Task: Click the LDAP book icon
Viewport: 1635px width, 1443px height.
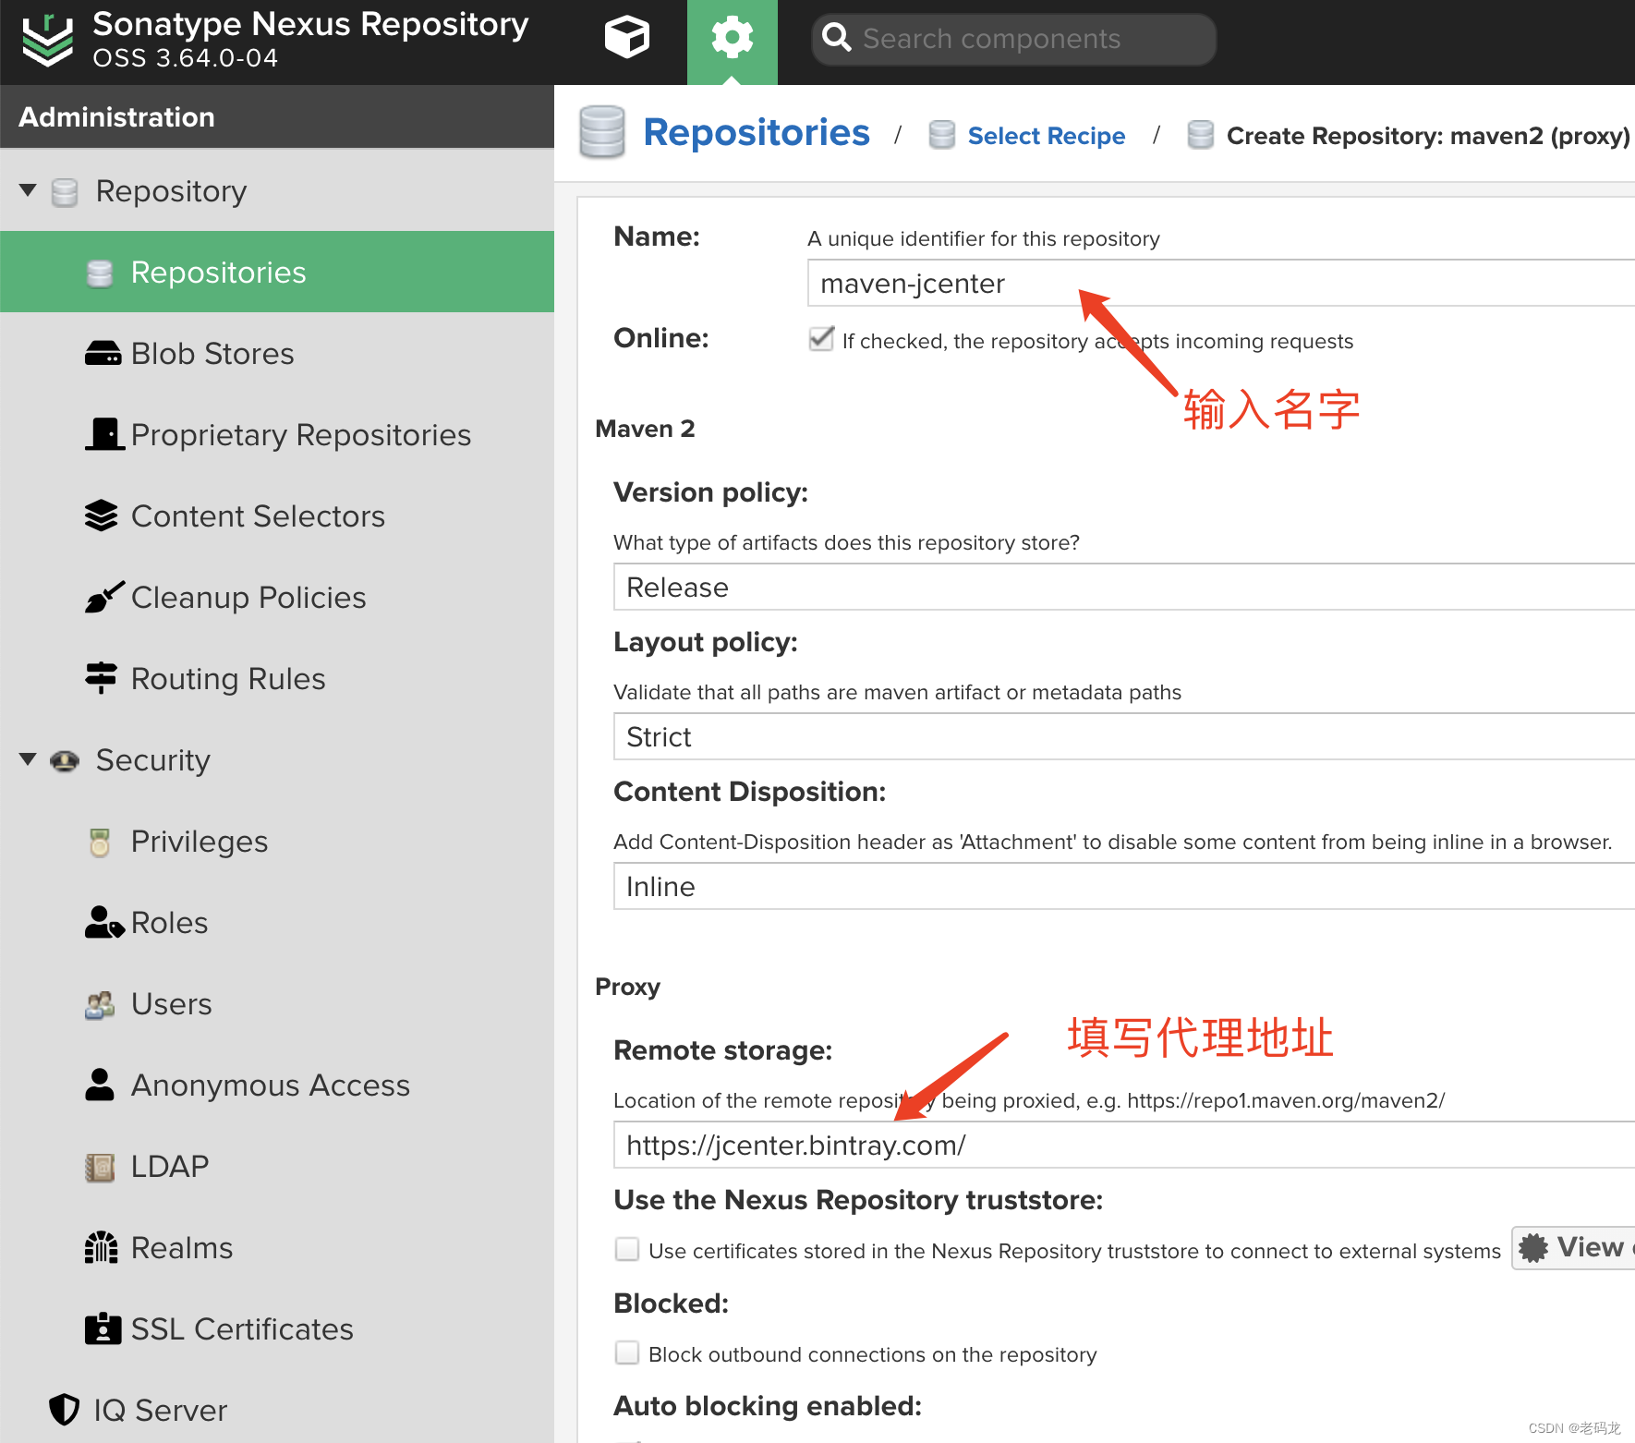Action: (x=100, y=1168)
